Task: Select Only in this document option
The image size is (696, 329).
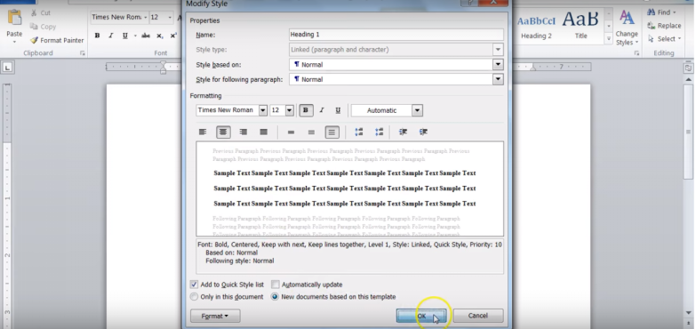Action: [x=194, y=297]
